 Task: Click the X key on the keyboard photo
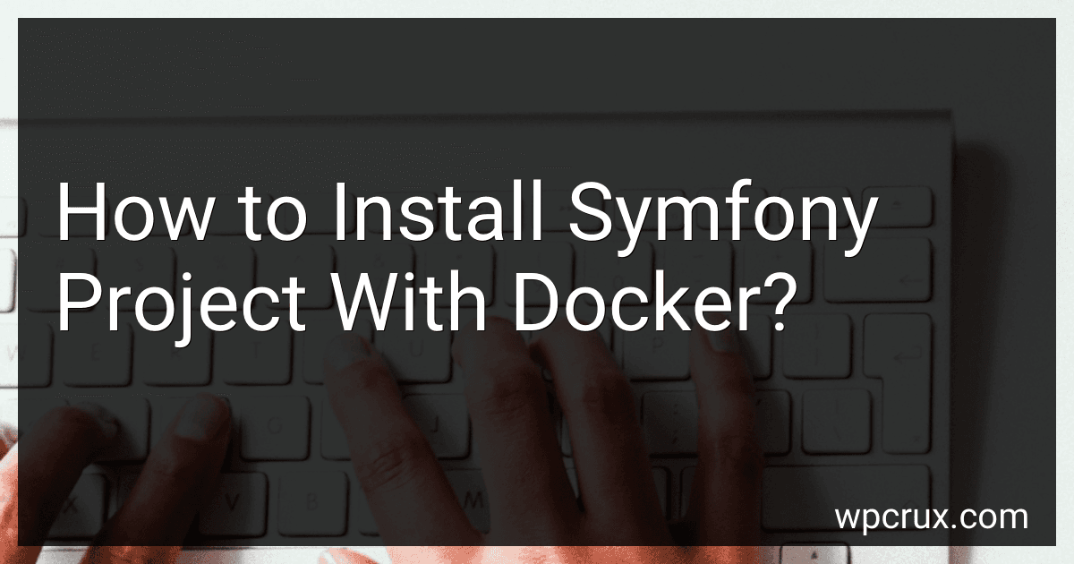[x=70, y=506]
